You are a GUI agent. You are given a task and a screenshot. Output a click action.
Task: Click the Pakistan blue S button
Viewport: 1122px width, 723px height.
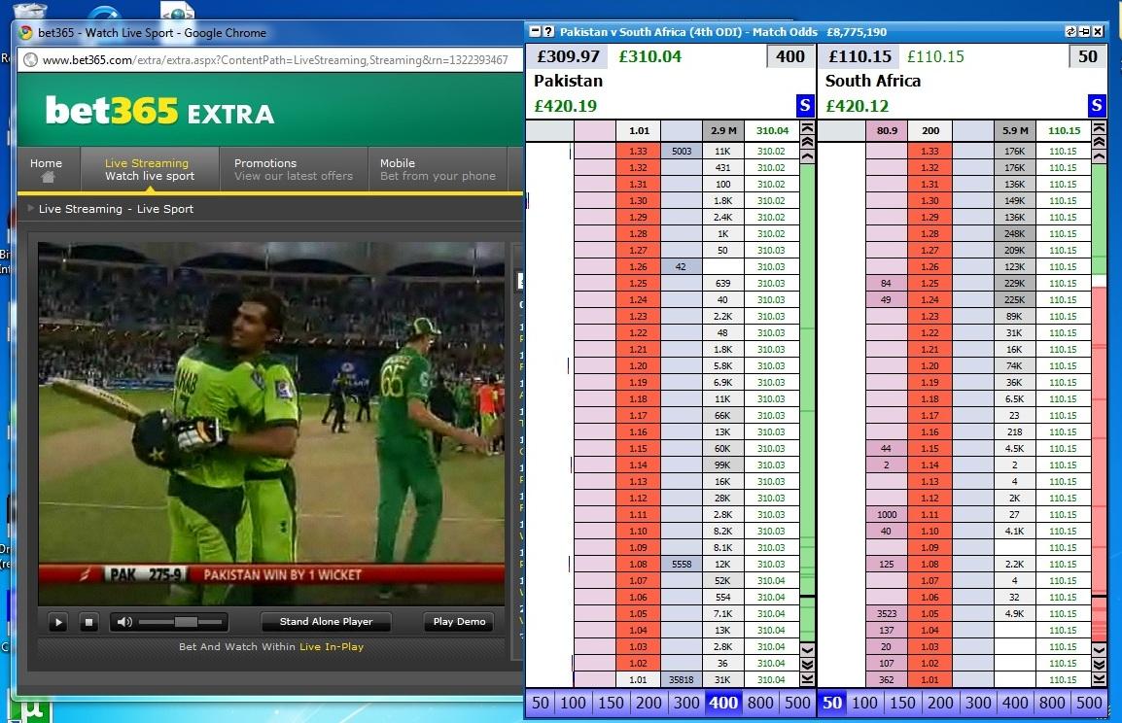point(805,106)
